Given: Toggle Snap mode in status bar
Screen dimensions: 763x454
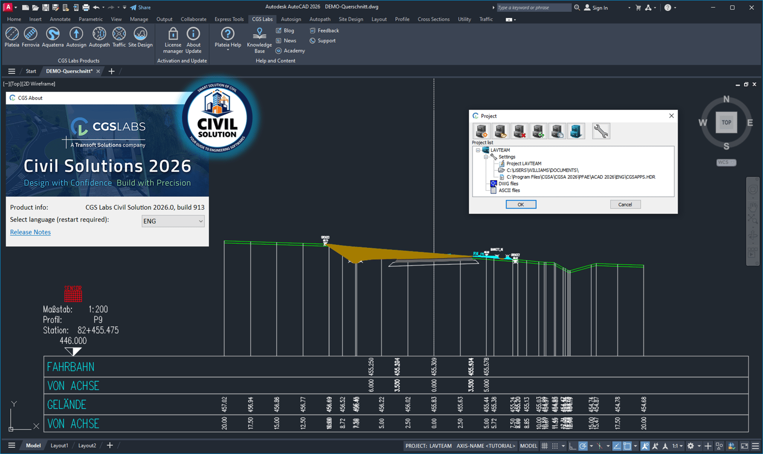Looking at the screenshot, I should tap(555, 446).
